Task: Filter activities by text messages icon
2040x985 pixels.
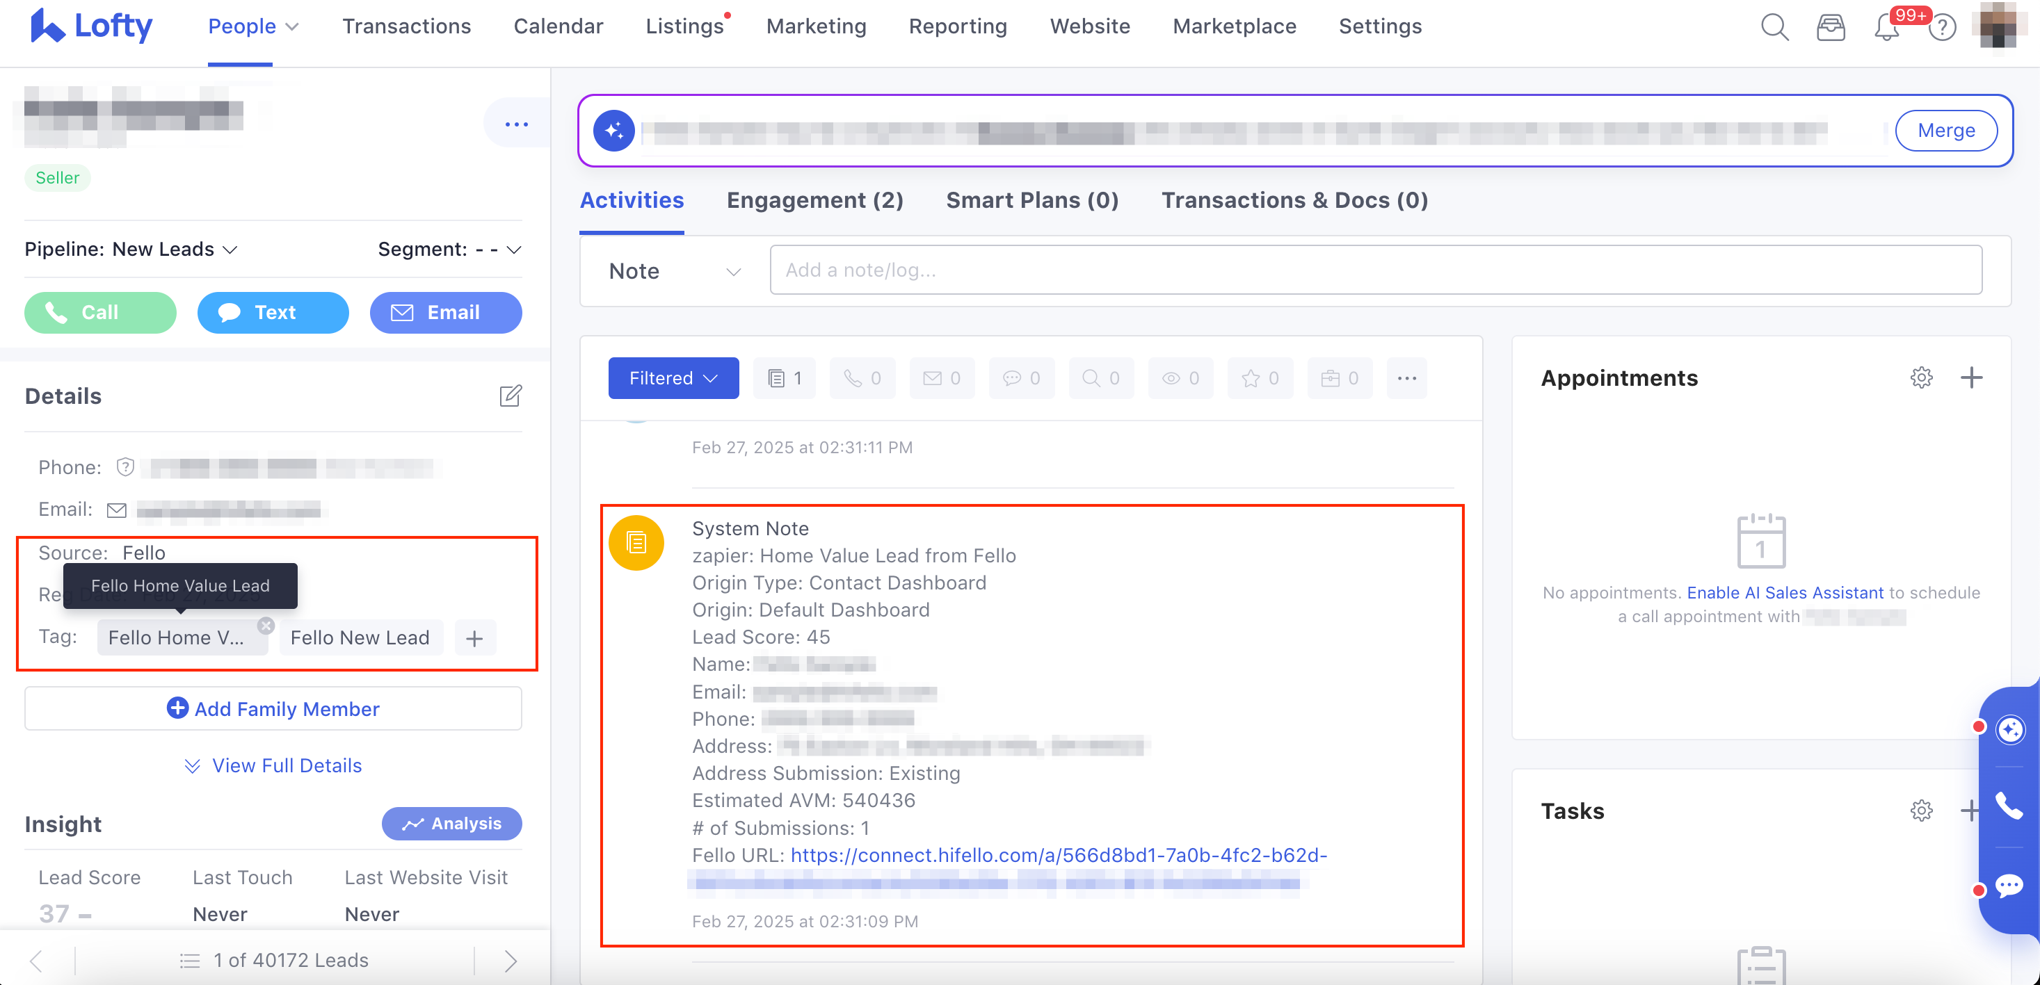Action: pos(1021,378)
